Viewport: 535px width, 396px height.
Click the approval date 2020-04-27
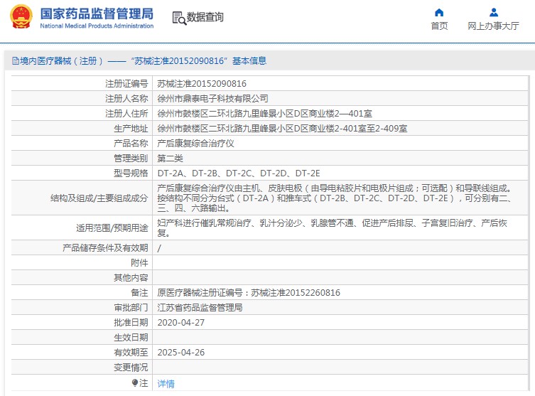tap(181, 323)
